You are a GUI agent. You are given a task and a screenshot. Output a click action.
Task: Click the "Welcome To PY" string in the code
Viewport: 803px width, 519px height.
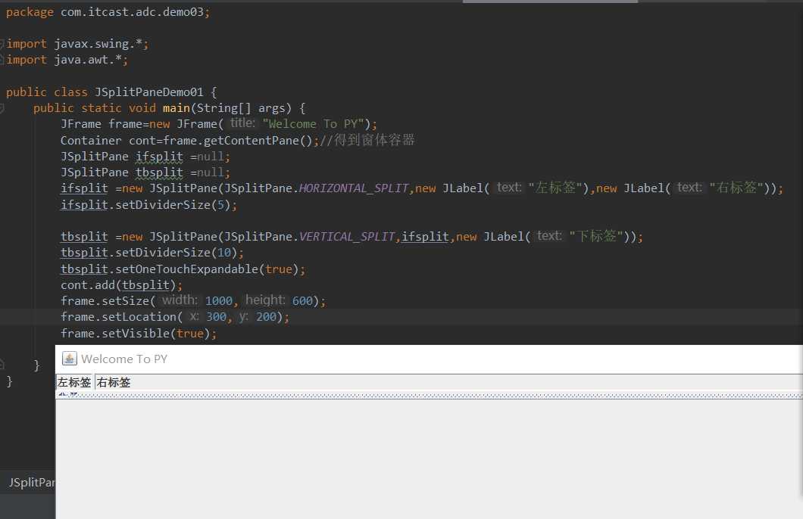(x=313, y=124)
